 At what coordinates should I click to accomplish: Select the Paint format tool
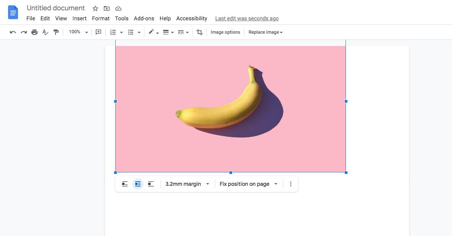pos(56,32)
